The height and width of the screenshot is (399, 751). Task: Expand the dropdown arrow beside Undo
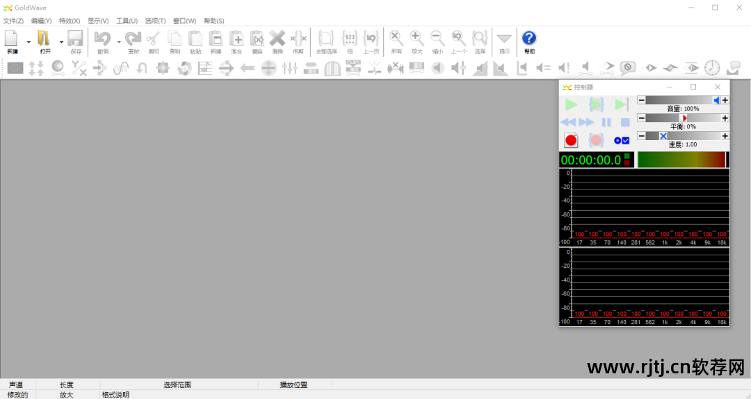click(x=119, y=42)
